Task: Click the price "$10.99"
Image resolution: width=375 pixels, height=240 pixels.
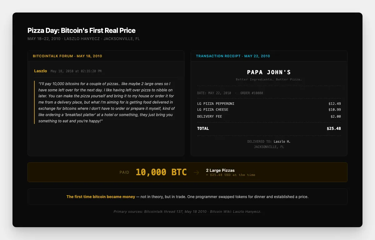Action: (x=335, y=110)
